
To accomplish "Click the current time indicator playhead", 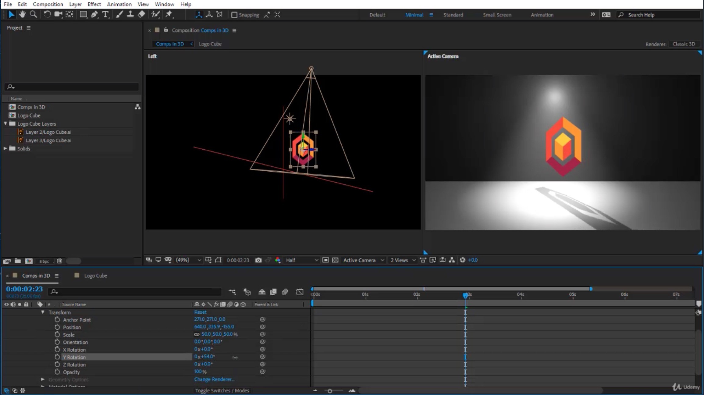I will 465,295.
